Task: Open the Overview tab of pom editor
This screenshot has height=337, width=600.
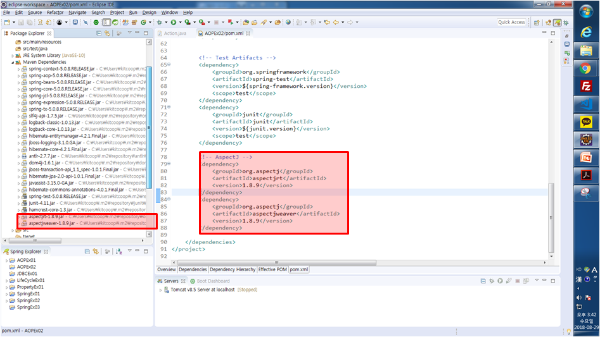Action: click(167, 269)
